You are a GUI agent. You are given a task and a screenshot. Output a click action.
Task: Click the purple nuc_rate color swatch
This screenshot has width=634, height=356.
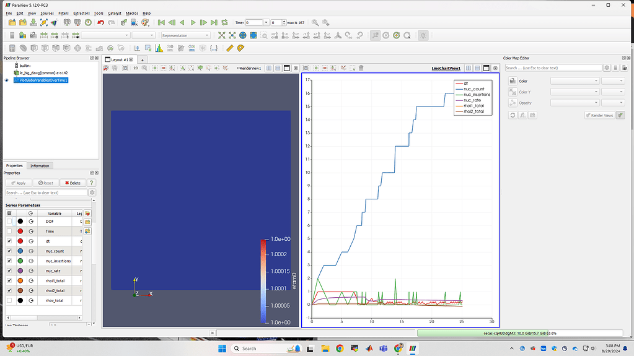pos(20,271)
